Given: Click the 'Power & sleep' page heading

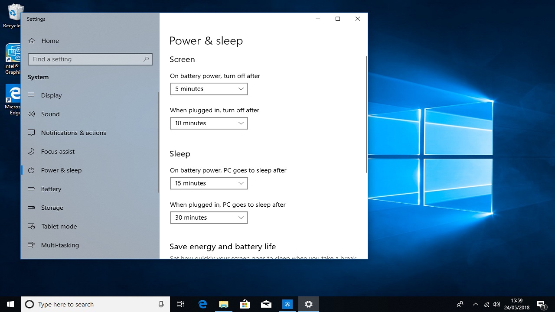Looking at the screenshot, I should tap(206, 41).
